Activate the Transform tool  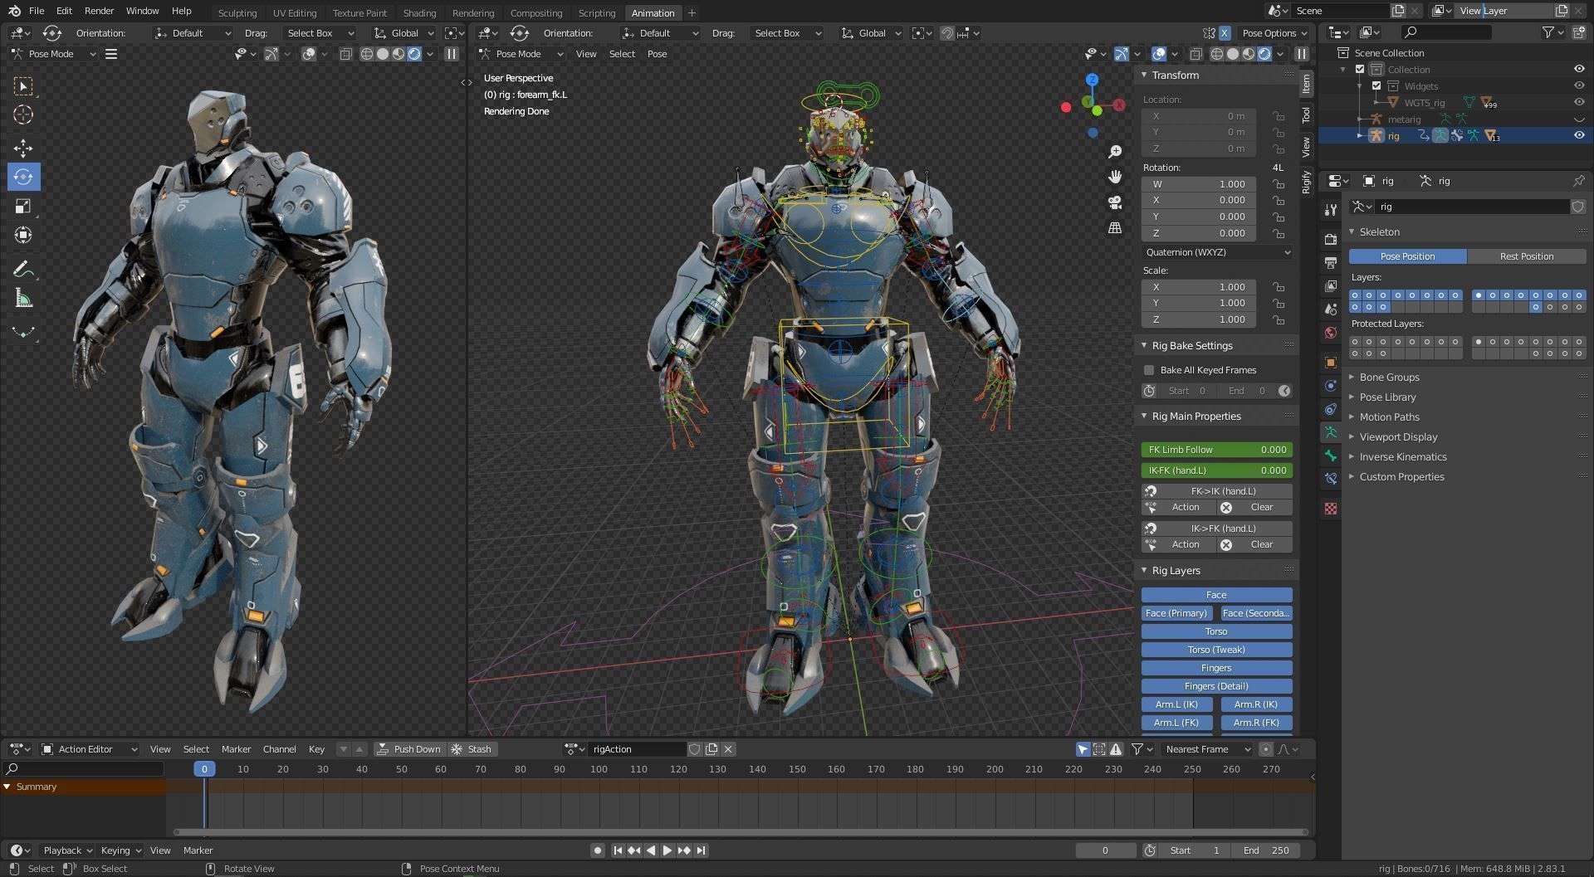click(23, 236)
